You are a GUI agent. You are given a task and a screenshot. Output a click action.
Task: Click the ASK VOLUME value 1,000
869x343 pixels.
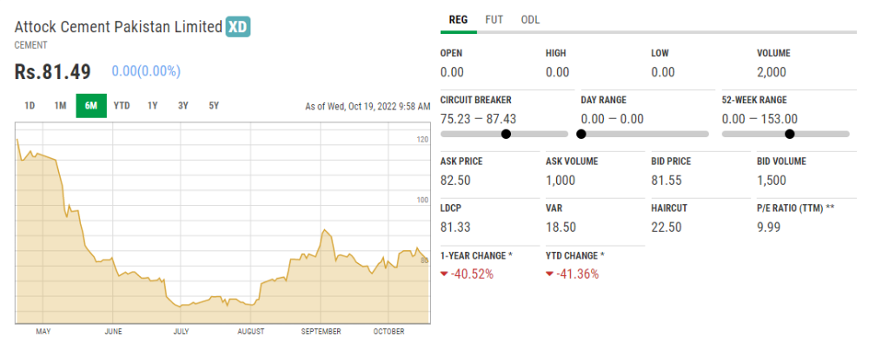(561, 180)
